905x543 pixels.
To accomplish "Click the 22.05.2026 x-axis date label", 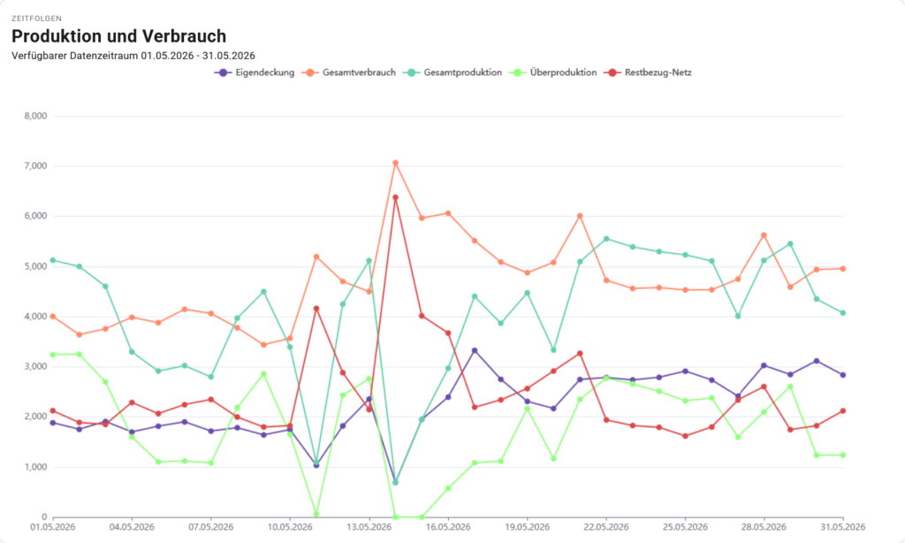I will click(606, 527).
